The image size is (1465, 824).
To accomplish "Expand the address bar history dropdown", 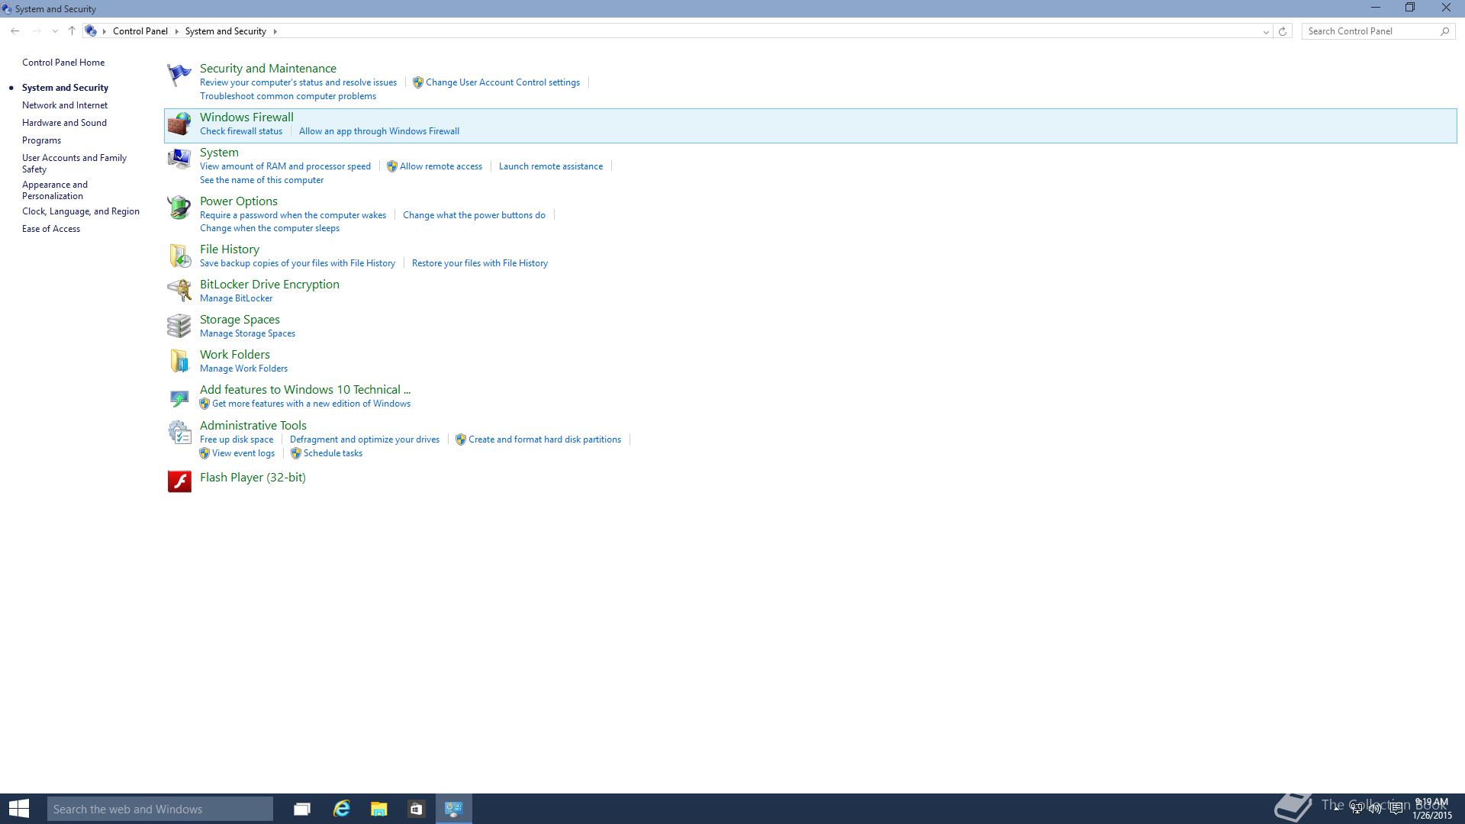I will (1266, 31).
